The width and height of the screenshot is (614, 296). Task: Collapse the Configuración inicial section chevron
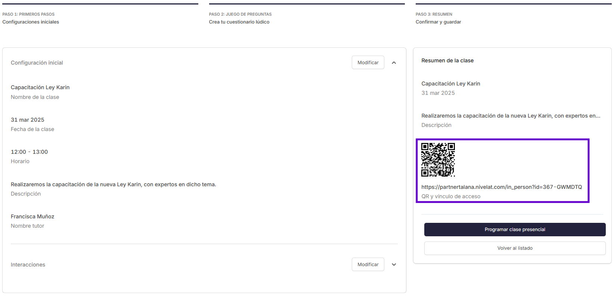pos(394,63)
